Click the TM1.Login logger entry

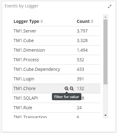coord(24,79)
